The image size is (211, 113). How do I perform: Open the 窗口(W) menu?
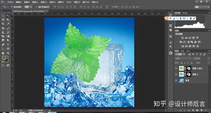[x=86, y=2]
